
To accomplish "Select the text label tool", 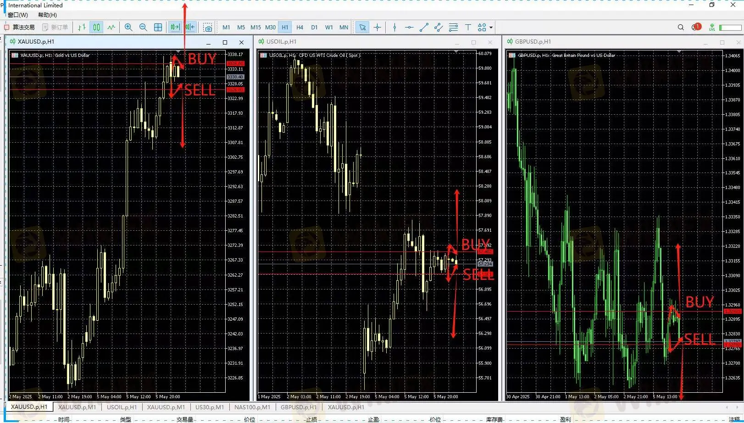I will coord(468,28).
